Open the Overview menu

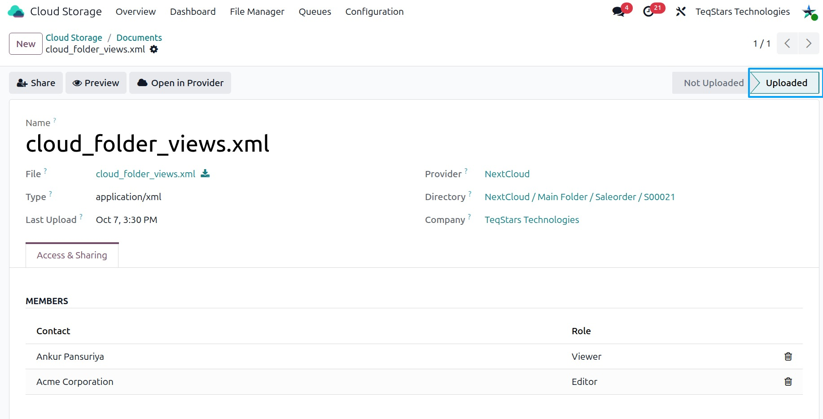136,12
